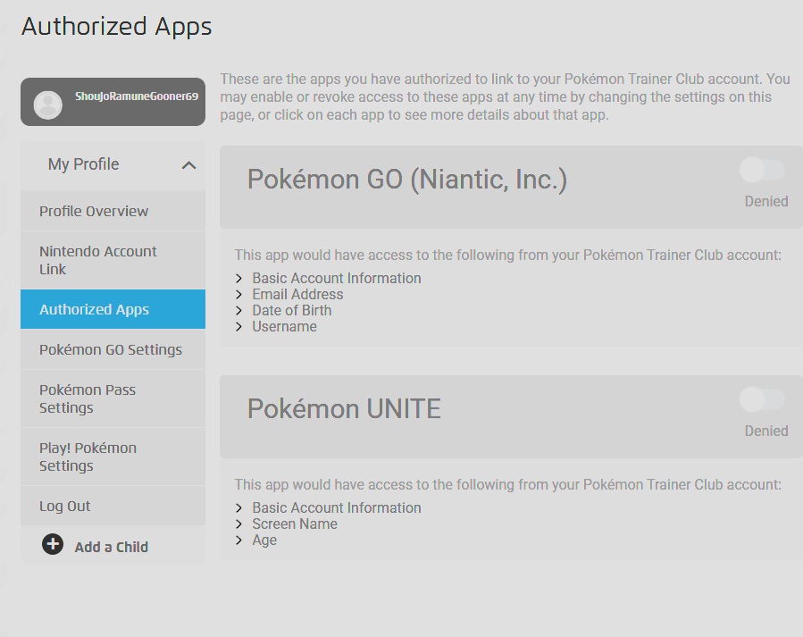
Task: Collapse the My Profile chevron
Action: click(x=189, y=165)
